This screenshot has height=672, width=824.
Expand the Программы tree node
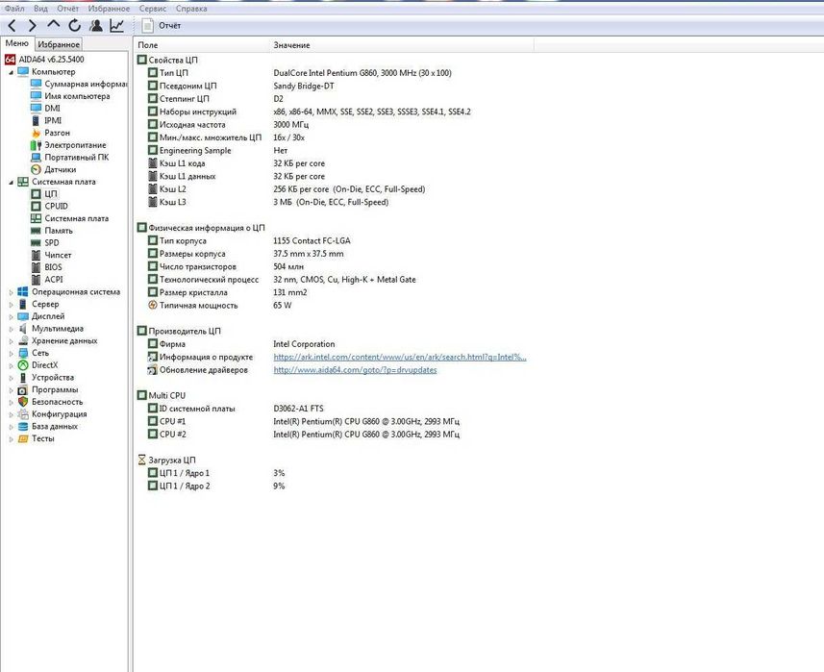pos(11,390)
